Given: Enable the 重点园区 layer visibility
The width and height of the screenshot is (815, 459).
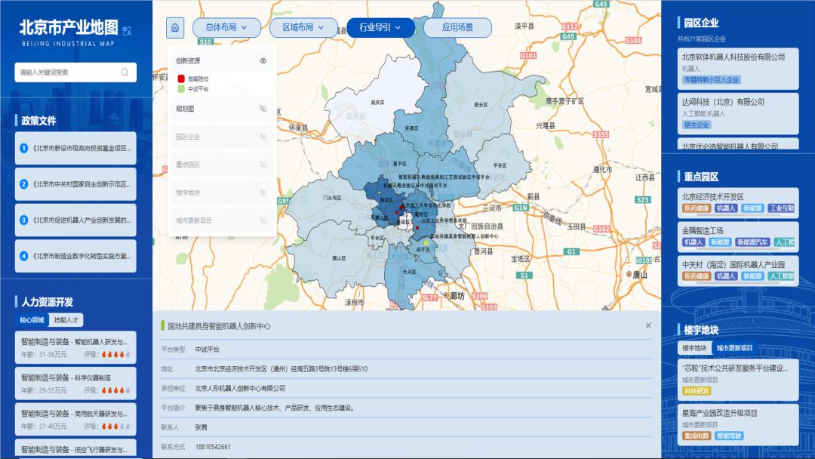Looking at the screenshot, I should pyautogui.click(x=263, y=164).
